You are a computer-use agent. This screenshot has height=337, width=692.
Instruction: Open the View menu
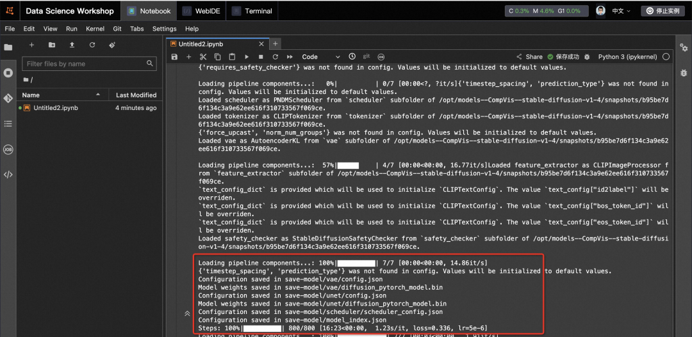[51, 29]
